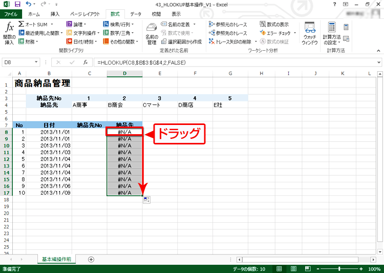
Task: Expand the Remove Arrows dropdown arrow
Action: coord(255,41)
